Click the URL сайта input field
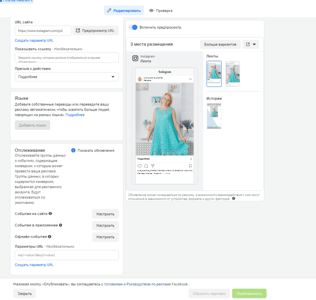 click(43, 30)
